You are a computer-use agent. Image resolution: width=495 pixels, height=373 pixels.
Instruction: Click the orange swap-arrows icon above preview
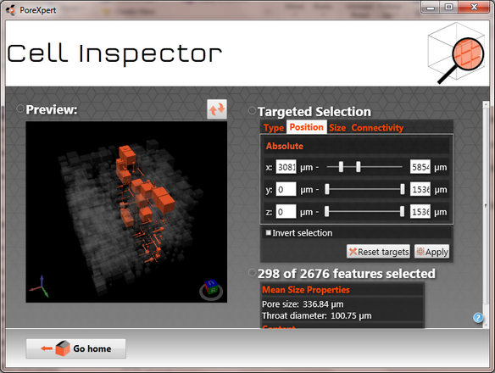(x=217, y=109)
